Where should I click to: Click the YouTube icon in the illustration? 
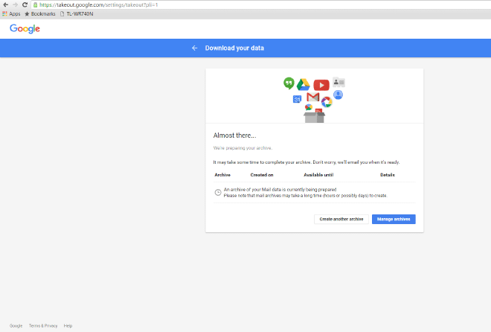[x=321, y=85]
